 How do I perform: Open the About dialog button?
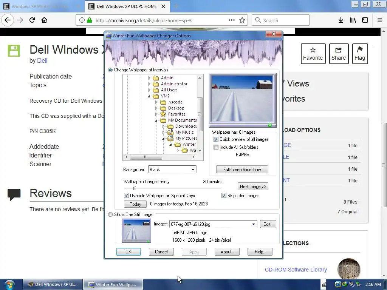click(x=227, y=252)
